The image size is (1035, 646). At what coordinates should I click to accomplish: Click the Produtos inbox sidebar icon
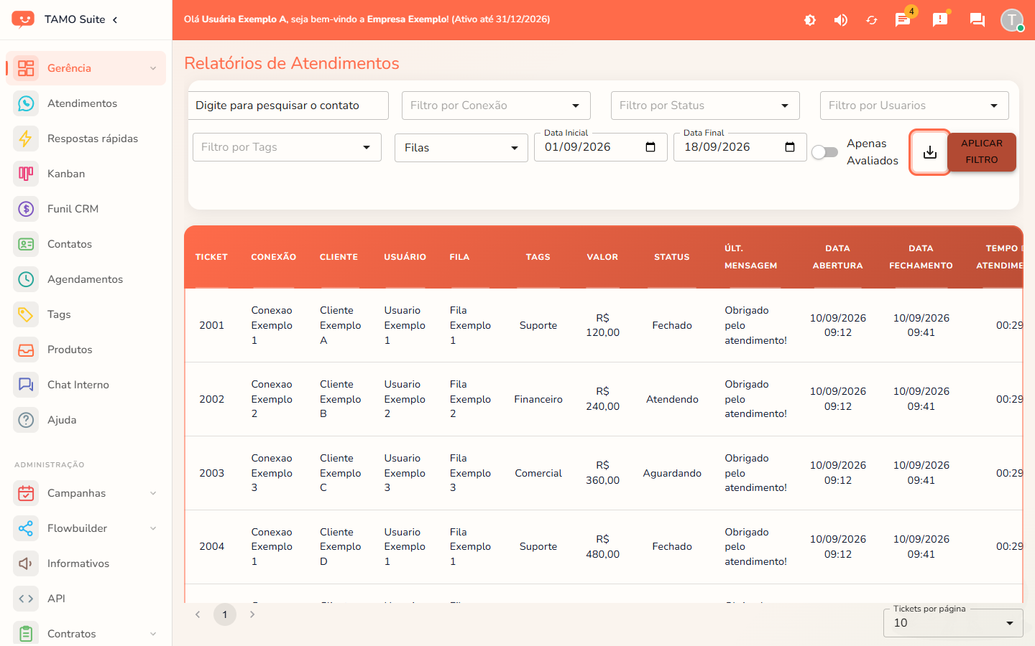pyautogui.click(x=26, y=350)
